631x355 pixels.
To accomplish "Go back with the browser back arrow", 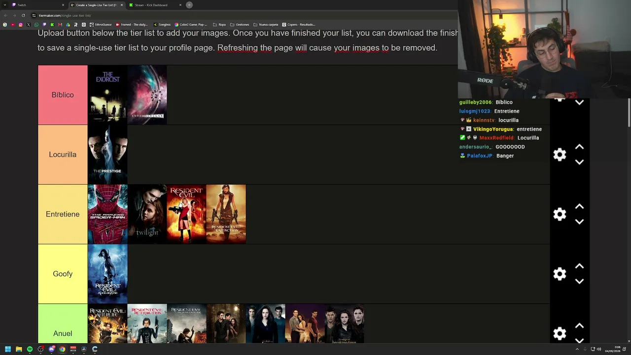I will (5, 15).
